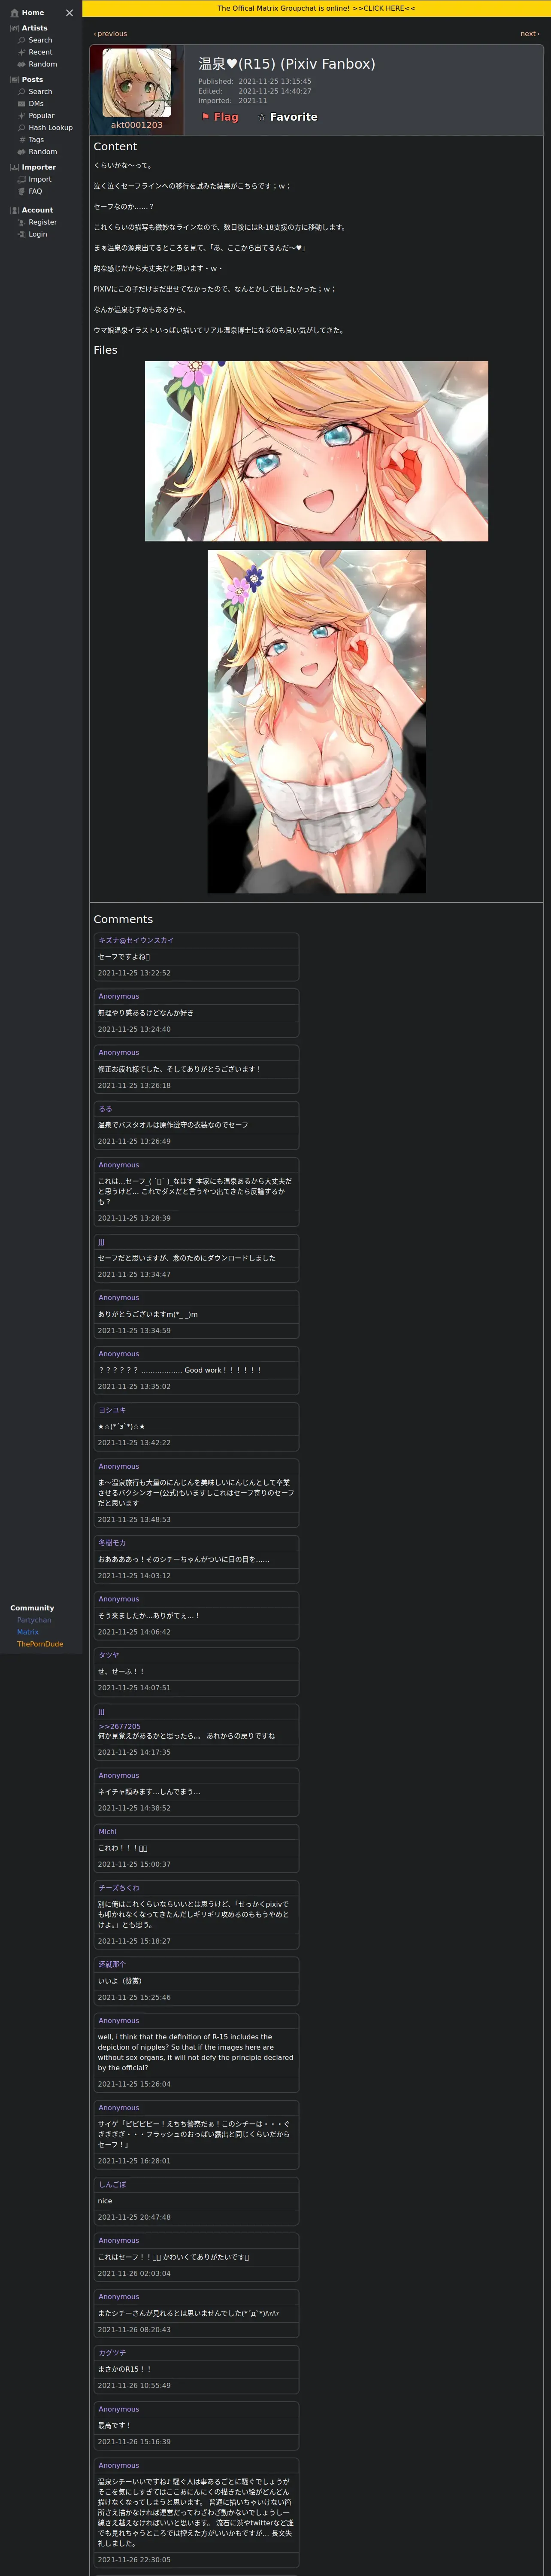
Task: Open Hash Lookup from the sidebar
Action: [50, 128]
